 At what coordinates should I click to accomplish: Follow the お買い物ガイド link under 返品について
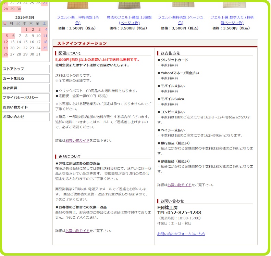pos(77,231)
